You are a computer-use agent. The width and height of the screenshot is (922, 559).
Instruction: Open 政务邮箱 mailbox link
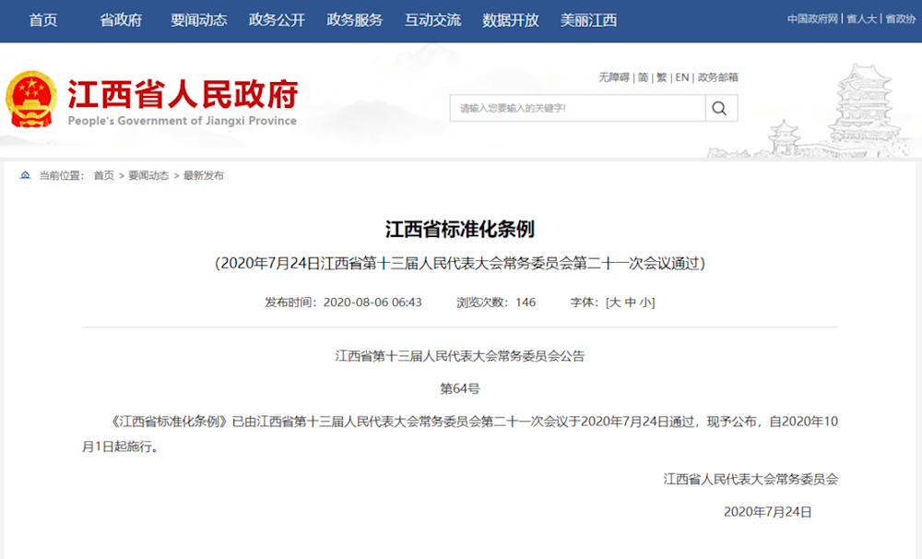pyautogui.click(x=718, y=77)
